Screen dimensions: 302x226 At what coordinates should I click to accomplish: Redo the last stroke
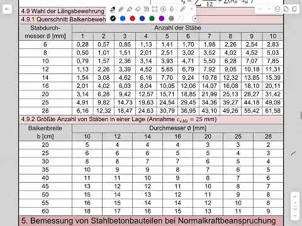pyautogui.click(x=269, y=9)
